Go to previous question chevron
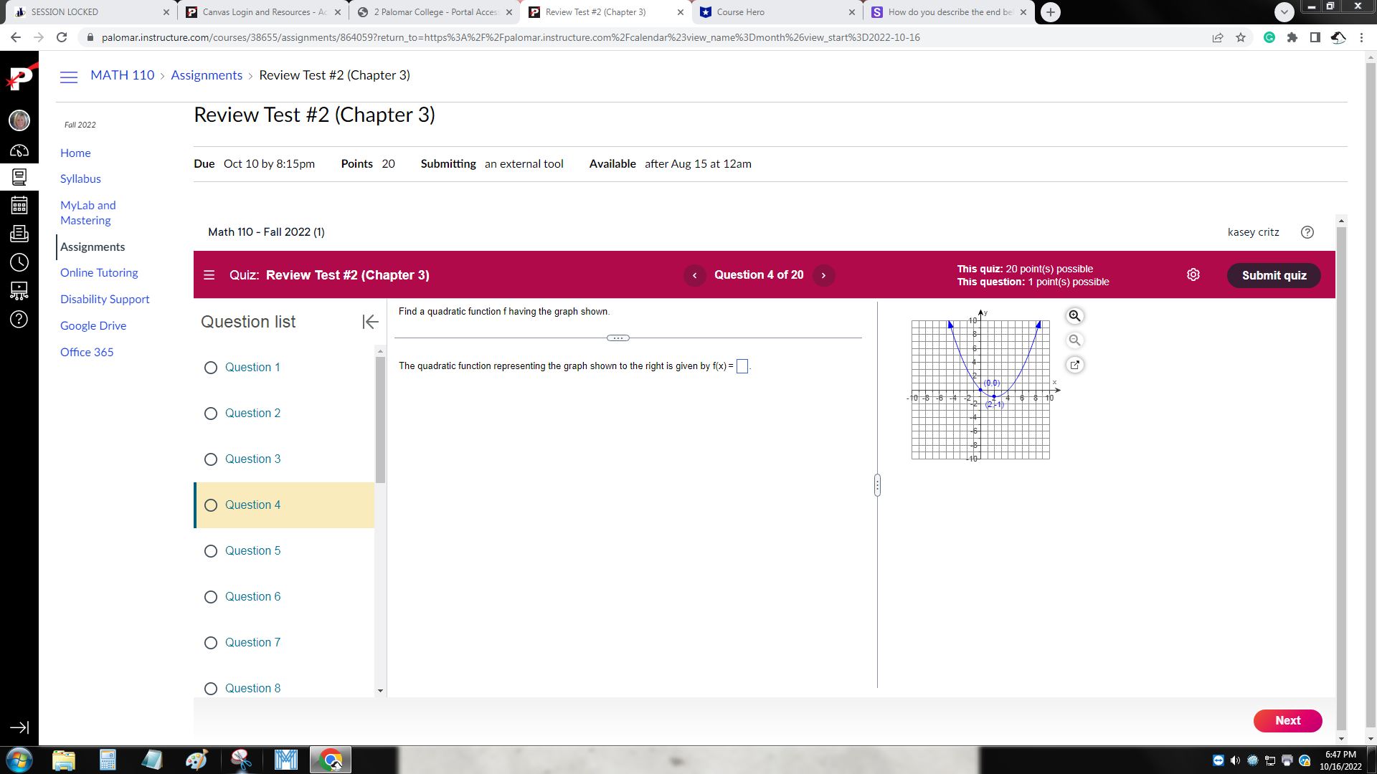The width and height of the screenshot is (1377, 774). pos(694,275)
